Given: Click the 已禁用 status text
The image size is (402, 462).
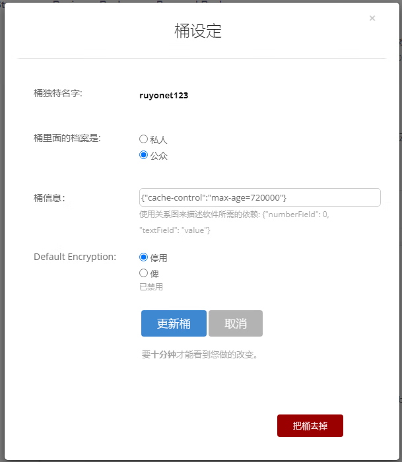Looking at the screenshot, I should point(151,287).
